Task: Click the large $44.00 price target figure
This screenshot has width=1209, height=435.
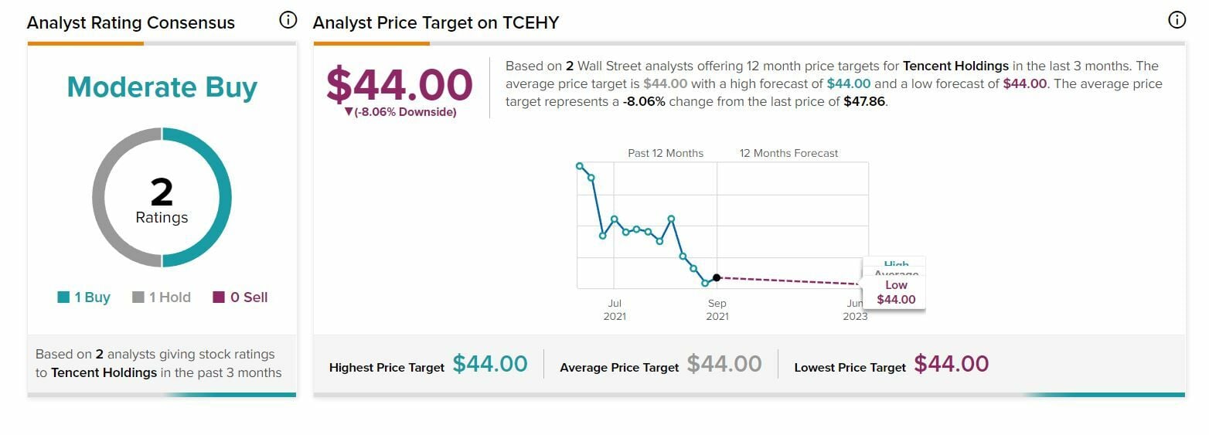Action: coord(399,84)
